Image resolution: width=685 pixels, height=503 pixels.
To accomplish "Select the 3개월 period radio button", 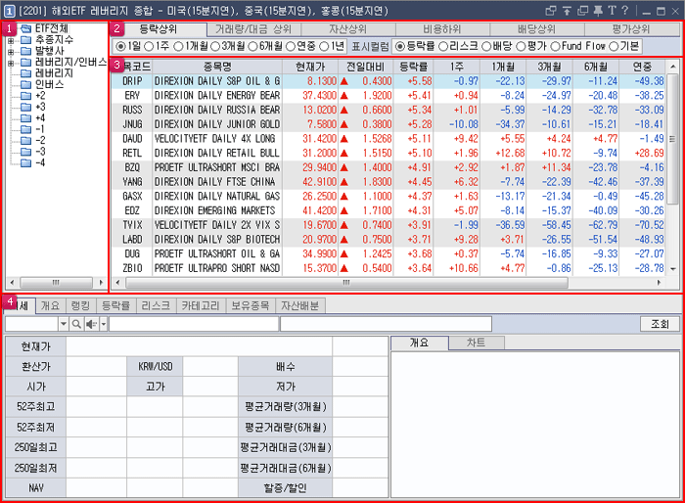I will (215, 46).
